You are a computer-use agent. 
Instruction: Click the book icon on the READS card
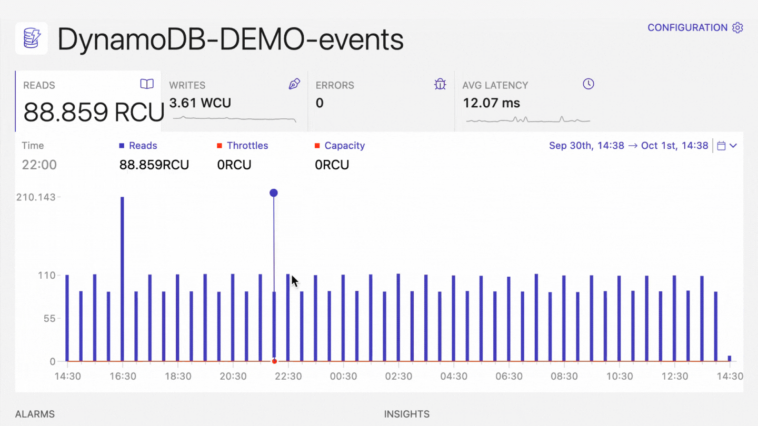pos(147,84)
